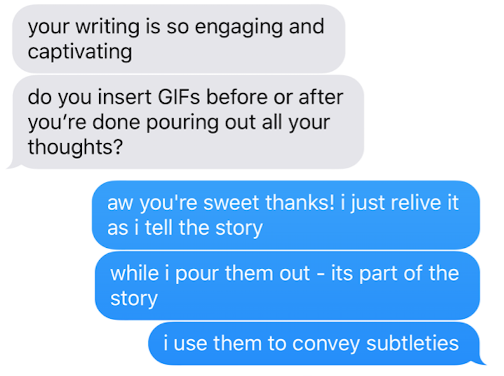The width and height of the screenshot is (504, 376).
Task: Select the 'while i pour them out' bubble
Action: pos(287,285)
